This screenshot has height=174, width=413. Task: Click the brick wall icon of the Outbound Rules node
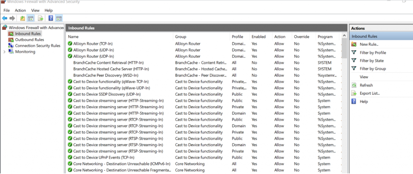coord(11,40)
